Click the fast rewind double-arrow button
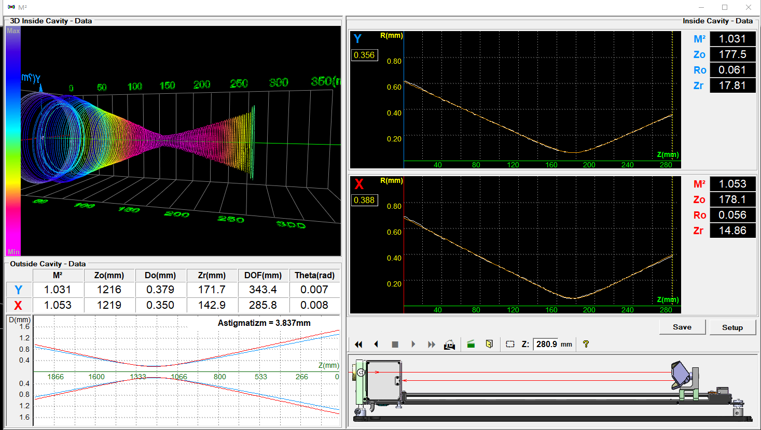Image resolution: width=761 pixels, height=430 pixels. pos(358,344)
